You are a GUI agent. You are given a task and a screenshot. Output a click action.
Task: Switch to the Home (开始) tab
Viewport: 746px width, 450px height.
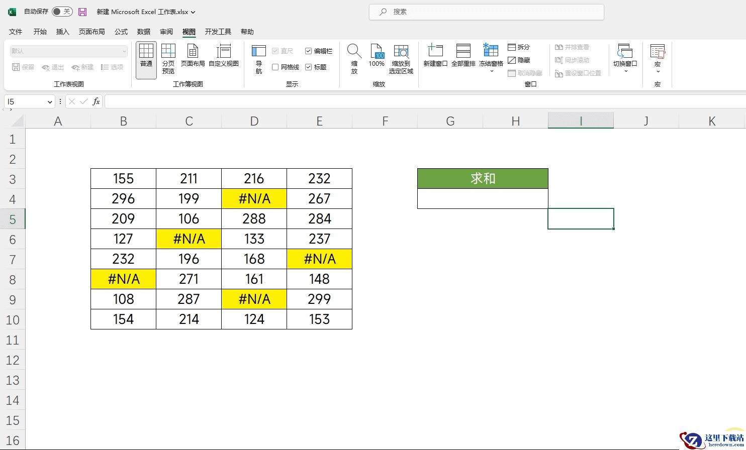click(40, 32)
